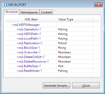105x94 pixels.
Task: Click the Value Type column header
Action: click(x=75, y=19)
